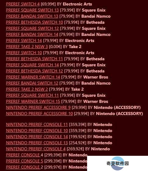Select NINTENDO PREREF CONSOLE 14 link
Screen dimensions: 148x171
pos(37,137)
